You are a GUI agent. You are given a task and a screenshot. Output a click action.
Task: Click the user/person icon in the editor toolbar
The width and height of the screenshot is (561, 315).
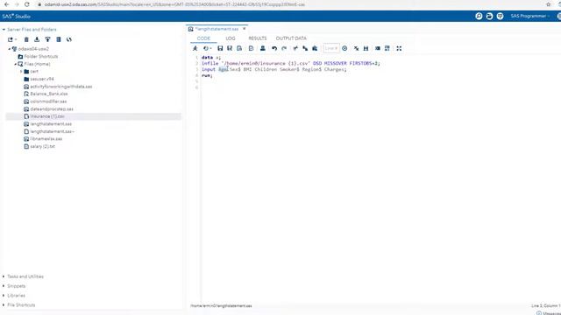pyautogui.click(x=263, y=48)
